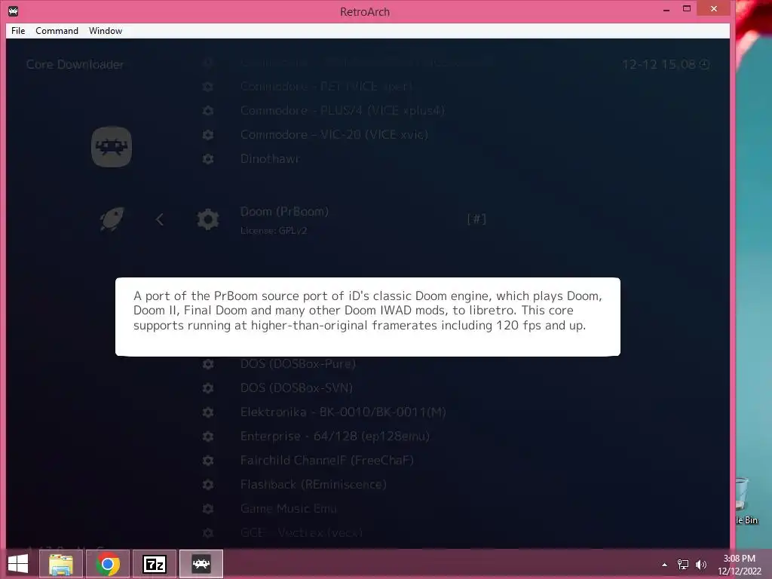Image resolution: width=772 pixels, height=579 pixels.
Task: Click the volume speaker icon in tray
Action: pos(701,565)
